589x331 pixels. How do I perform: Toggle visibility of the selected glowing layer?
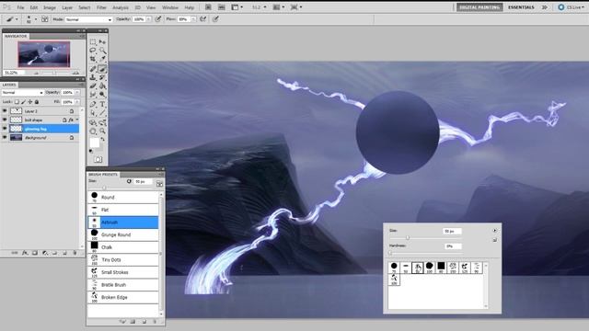click(5, 129)
